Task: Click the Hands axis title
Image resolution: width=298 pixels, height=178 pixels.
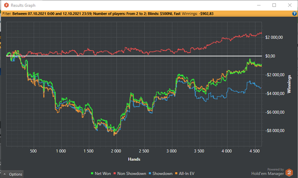Action: [134, 159]
